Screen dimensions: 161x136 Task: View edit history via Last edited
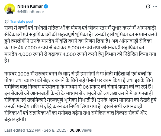click(15, 130)
